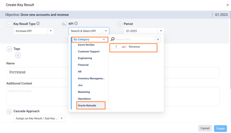Select Customer Support category
Viewport: 231px width, 133px height.
point(89,52)
